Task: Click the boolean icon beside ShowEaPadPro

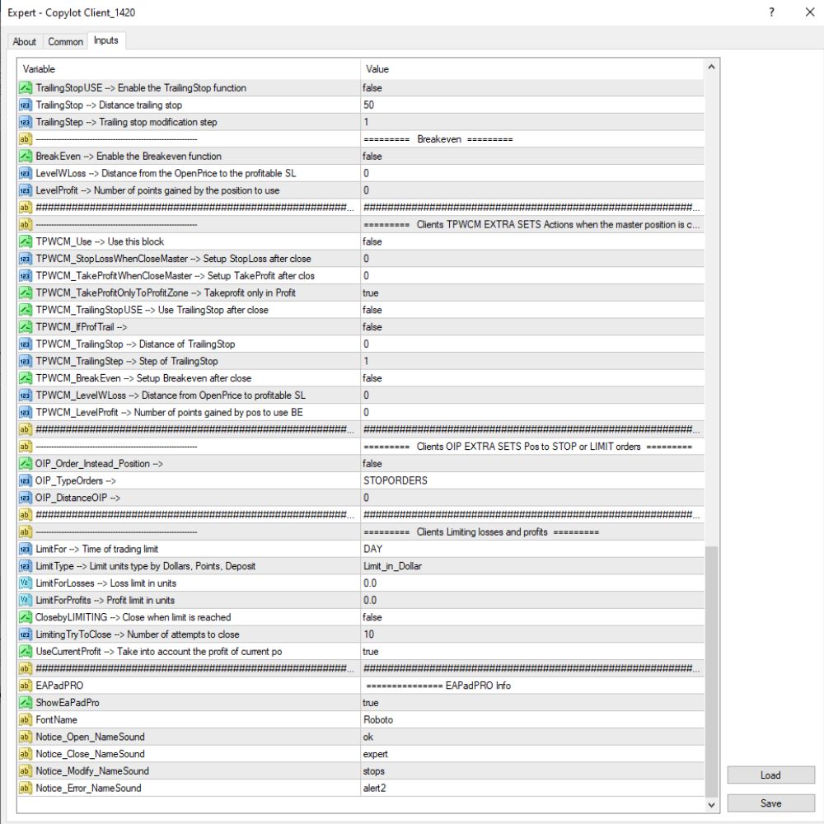Action: 26,703
